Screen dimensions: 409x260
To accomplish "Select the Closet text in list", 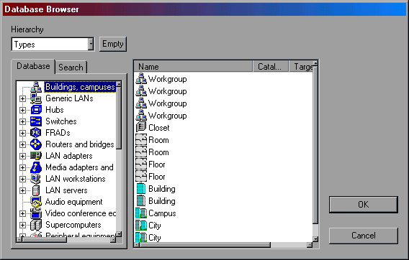I will [x=159, y=128].
